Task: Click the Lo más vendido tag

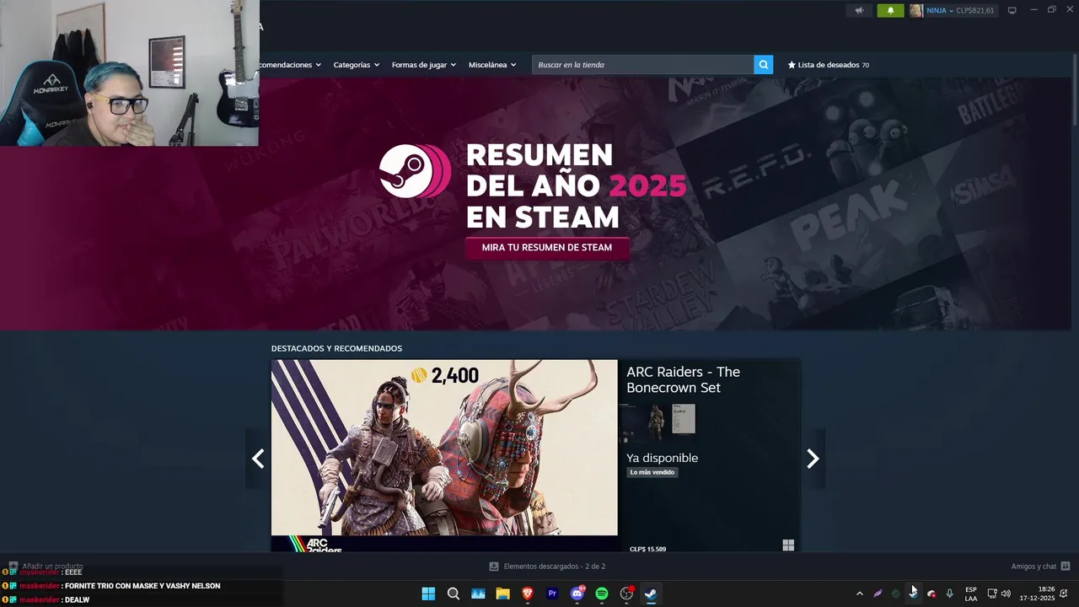Action: (x=652, y=472)
